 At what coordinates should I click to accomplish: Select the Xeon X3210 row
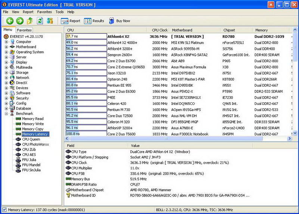[178, 73]
